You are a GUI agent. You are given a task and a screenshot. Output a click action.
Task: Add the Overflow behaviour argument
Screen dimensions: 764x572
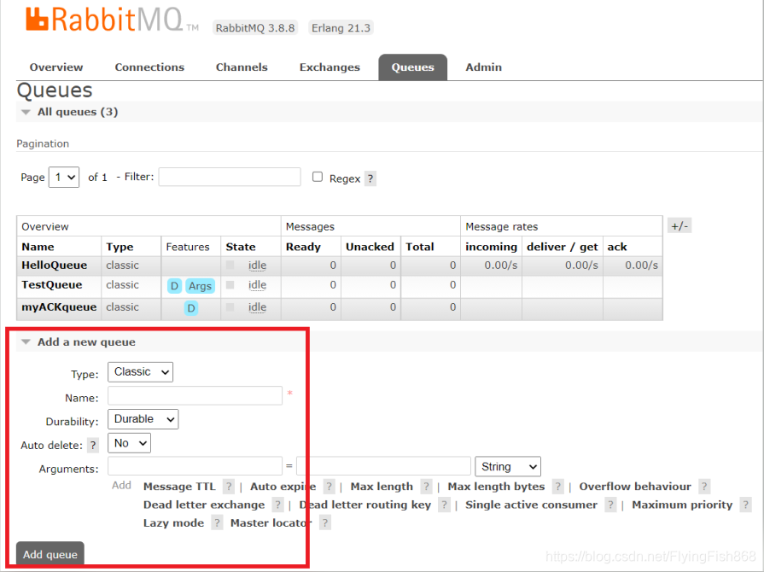[x=635, y=487]
